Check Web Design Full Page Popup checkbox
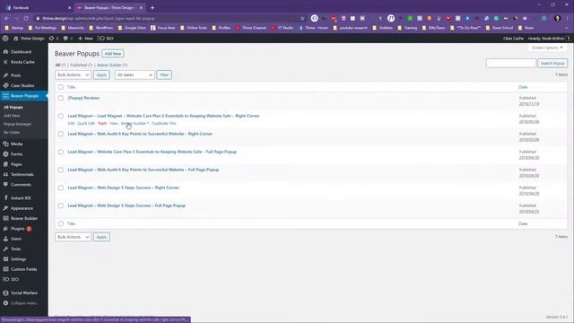The image size is (574, 323). coord(61,205)
